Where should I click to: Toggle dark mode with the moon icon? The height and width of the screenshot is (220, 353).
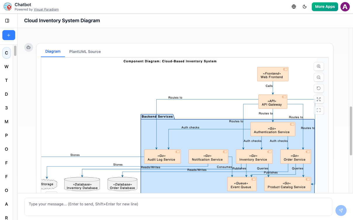tap(305, 6)
